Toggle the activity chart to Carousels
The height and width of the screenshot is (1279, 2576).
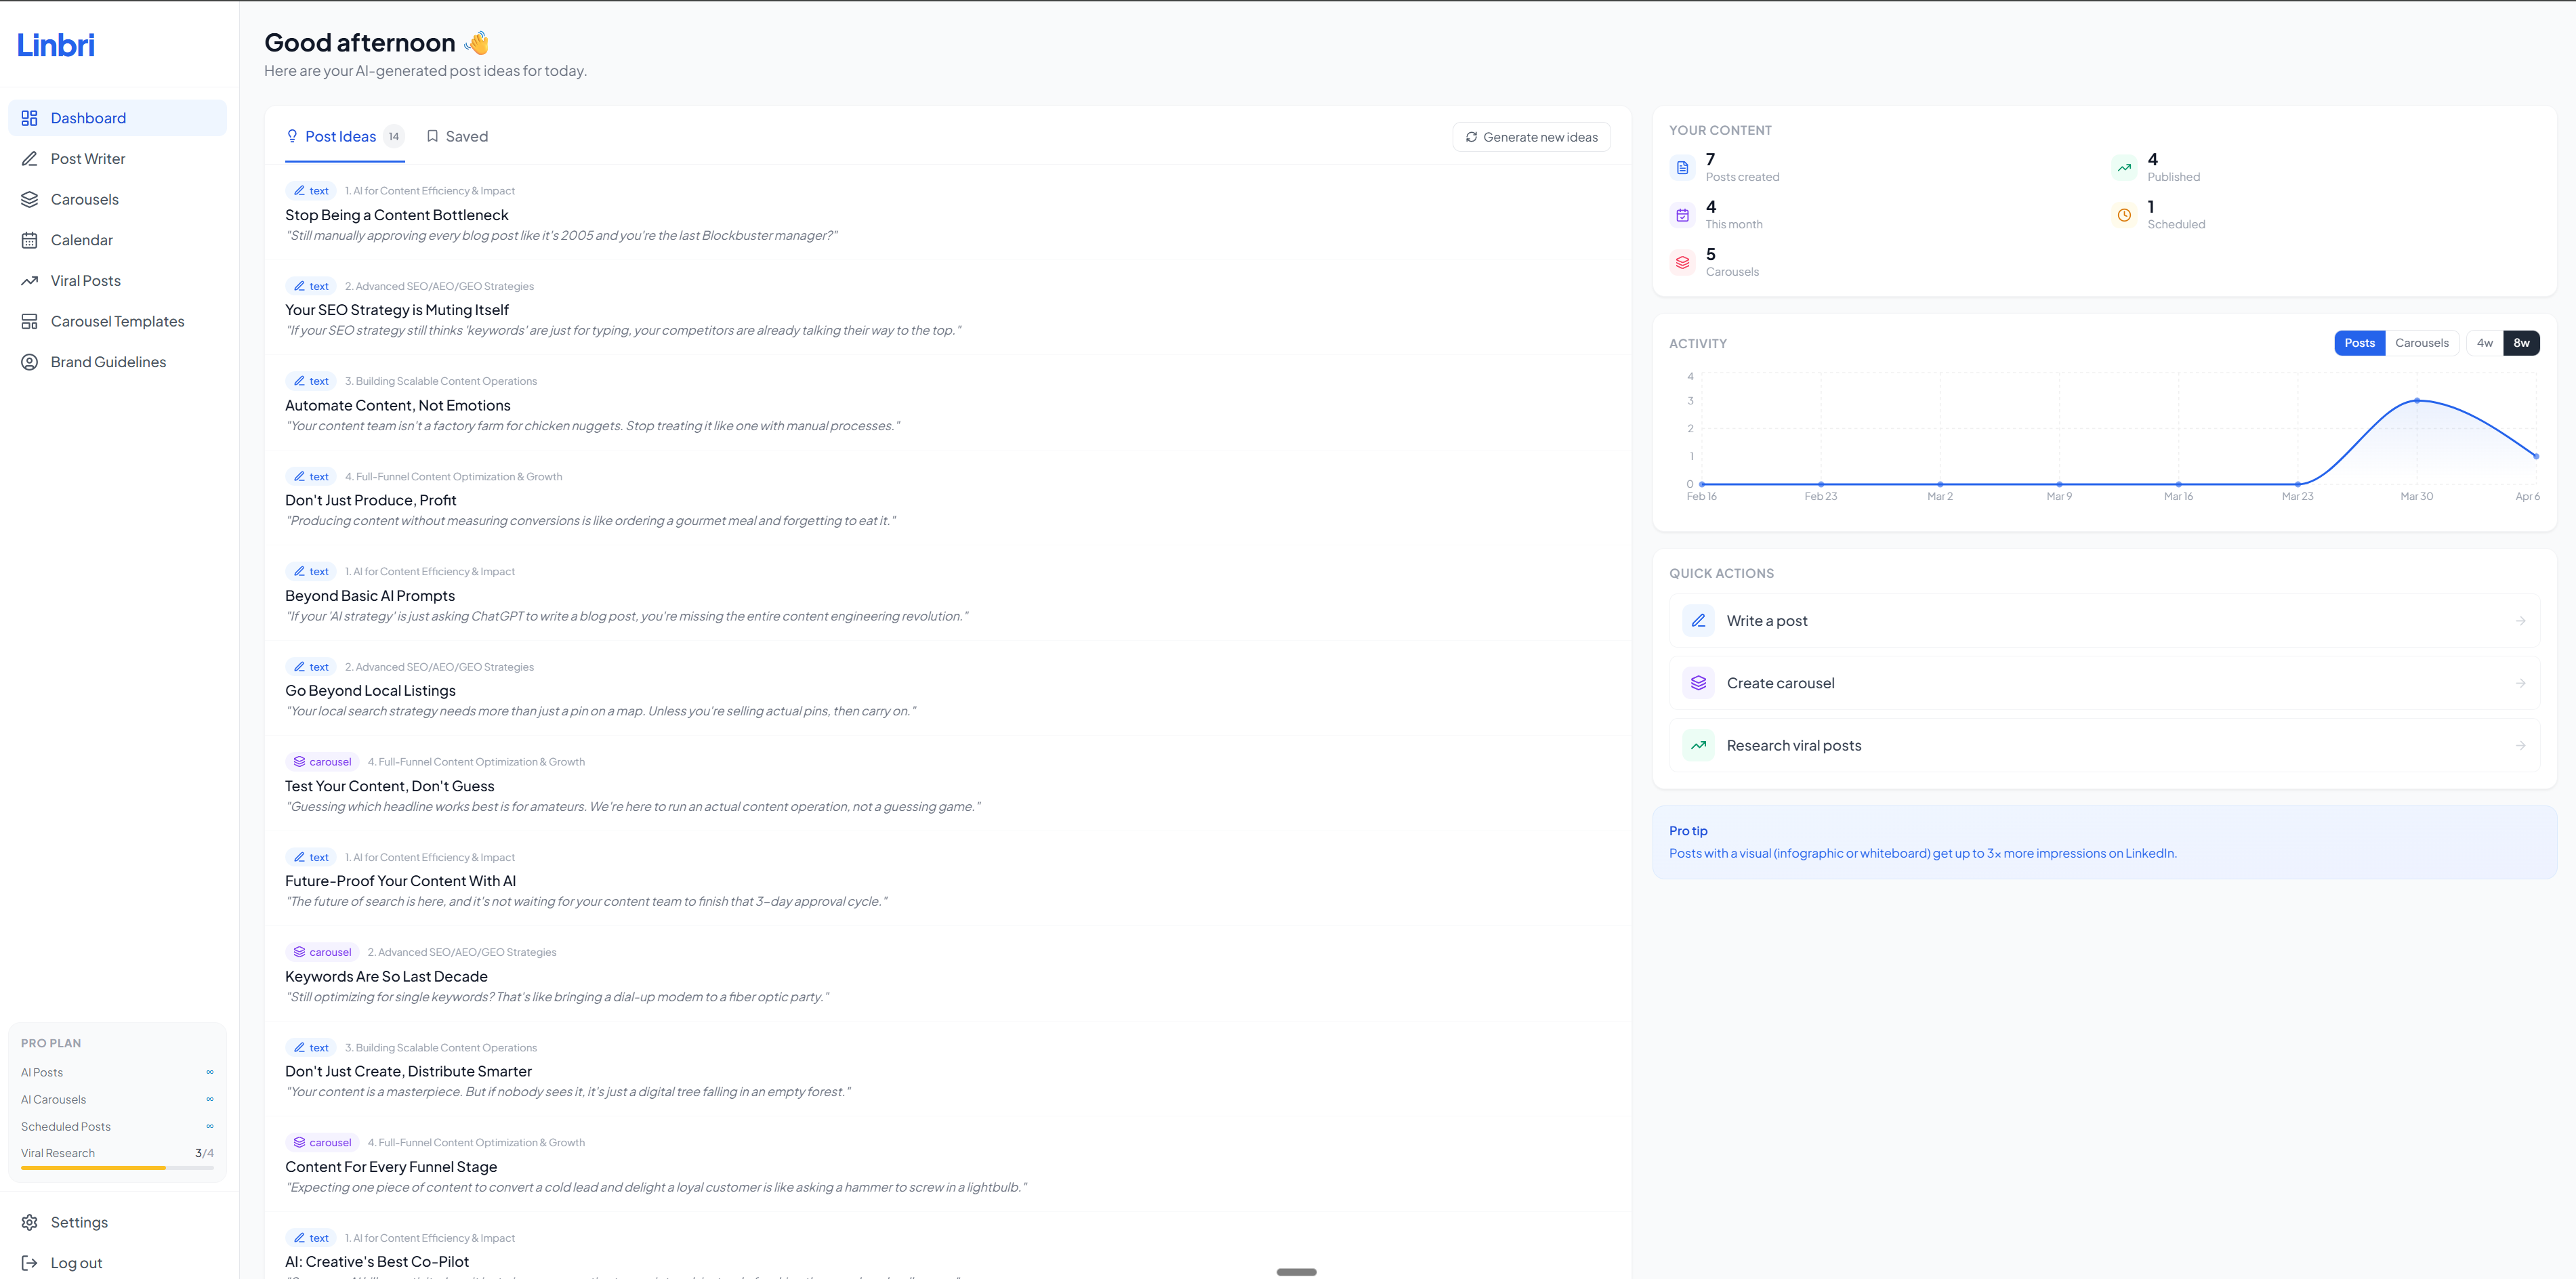[2421, 343]
